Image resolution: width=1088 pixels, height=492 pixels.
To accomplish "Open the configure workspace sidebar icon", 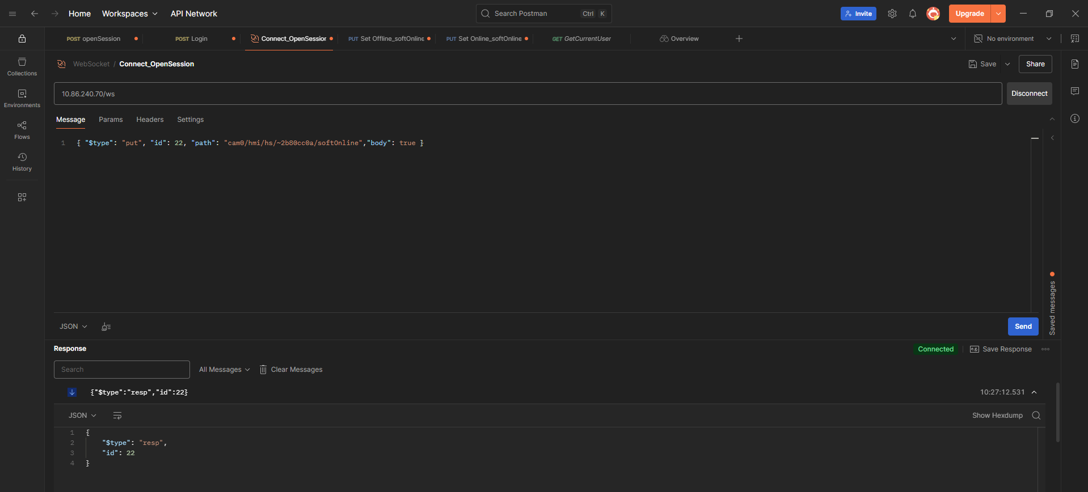I will (x=22, y=197).
